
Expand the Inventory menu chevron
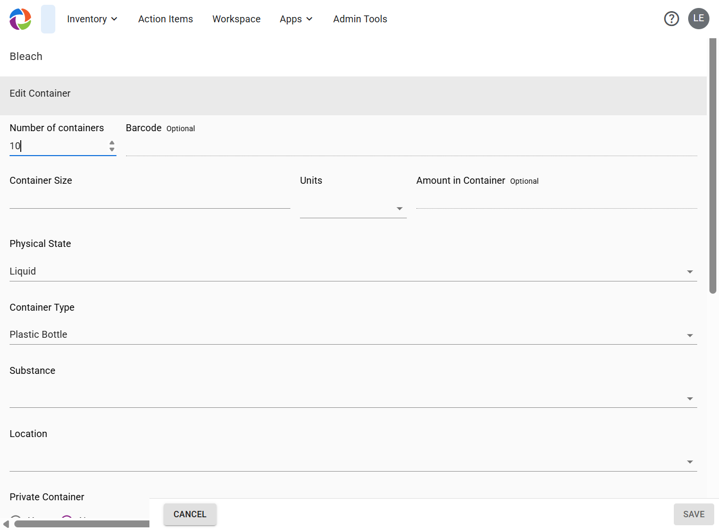pos(114,19)
